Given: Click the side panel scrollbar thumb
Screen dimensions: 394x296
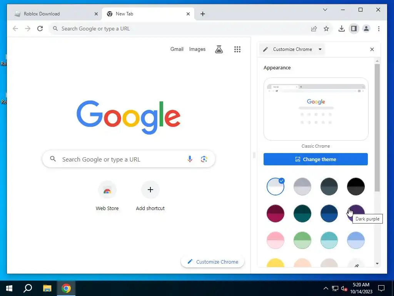Looking at the screenshot, I should (377, 128).
